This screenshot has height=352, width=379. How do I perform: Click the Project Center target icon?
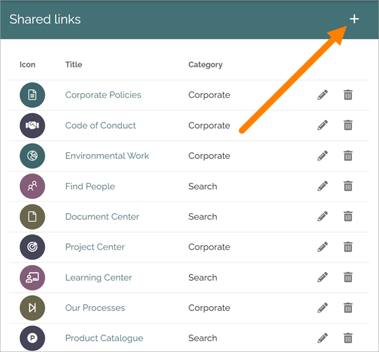point(32,247)
